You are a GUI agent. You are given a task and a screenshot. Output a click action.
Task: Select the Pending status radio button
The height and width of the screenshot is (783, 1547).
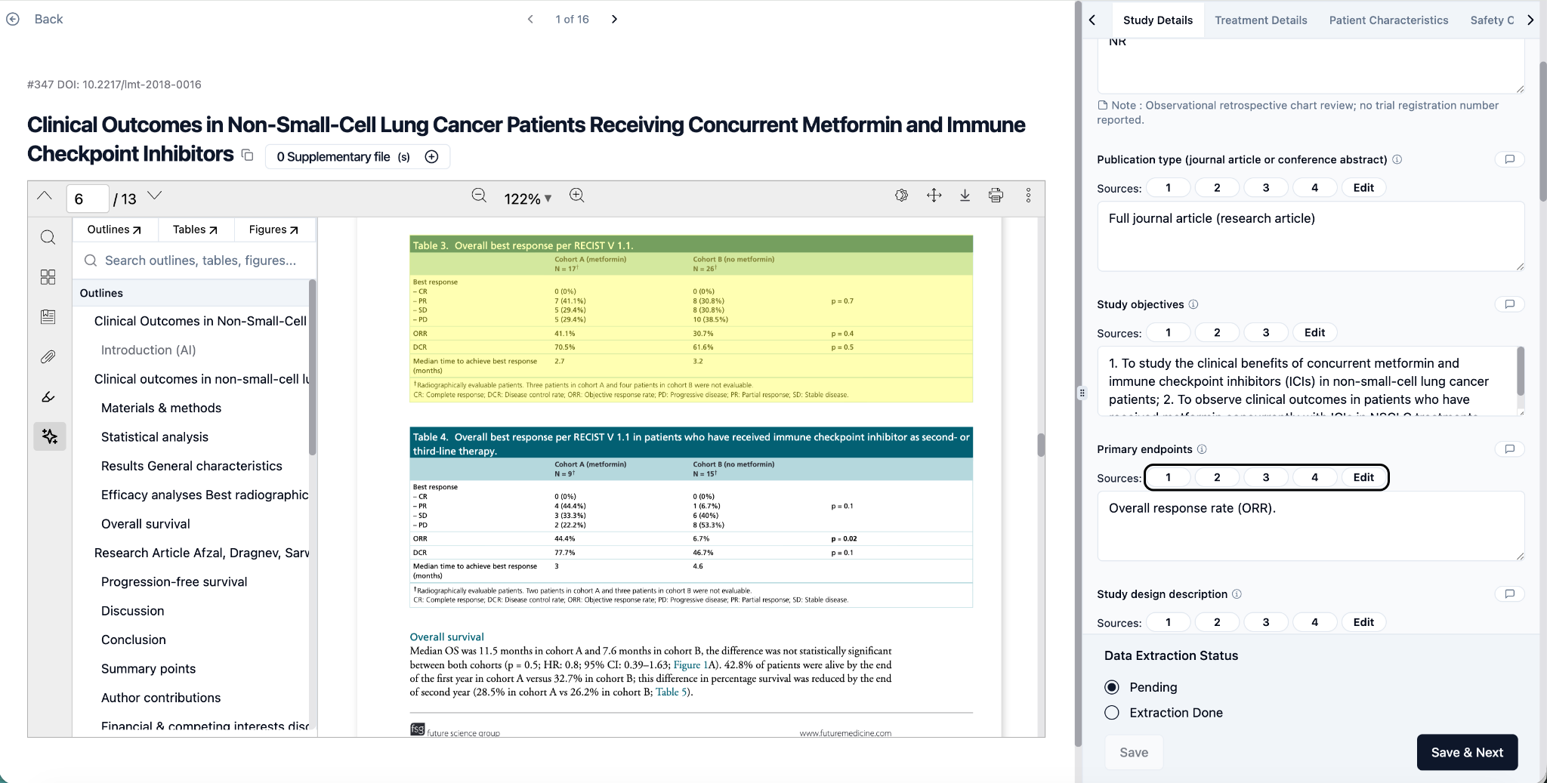[1112, 687]
